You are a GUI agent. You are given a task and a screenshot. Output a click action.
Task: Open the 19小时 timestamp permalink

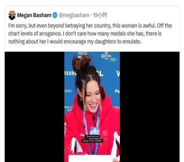[100, 15]
